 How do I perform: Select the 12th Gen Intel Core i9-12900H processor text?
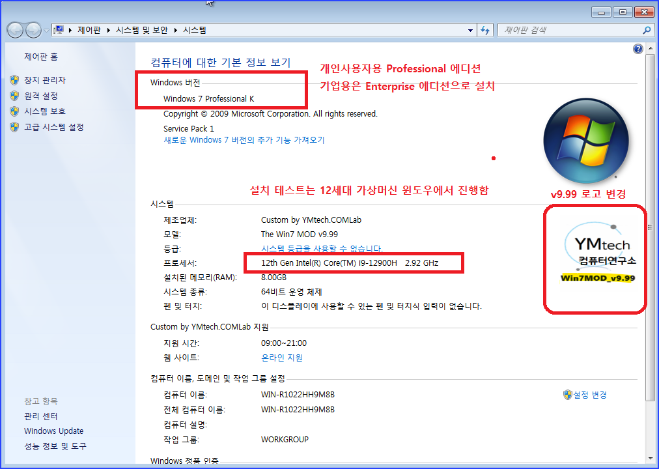click(x=350, y=263)
